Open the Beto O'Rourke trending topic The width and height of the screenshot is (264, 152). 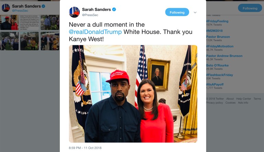[x=217, y=66]
